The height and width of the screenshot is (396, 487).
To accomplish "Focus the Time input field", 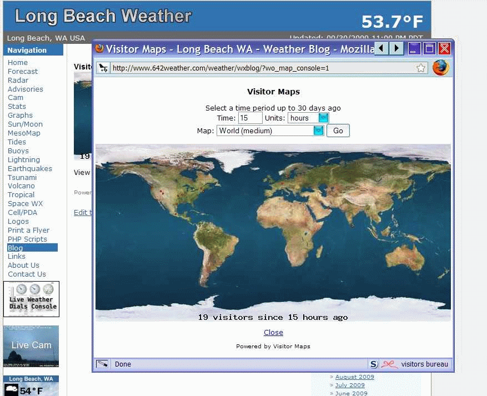I will [x=250, y=118].
